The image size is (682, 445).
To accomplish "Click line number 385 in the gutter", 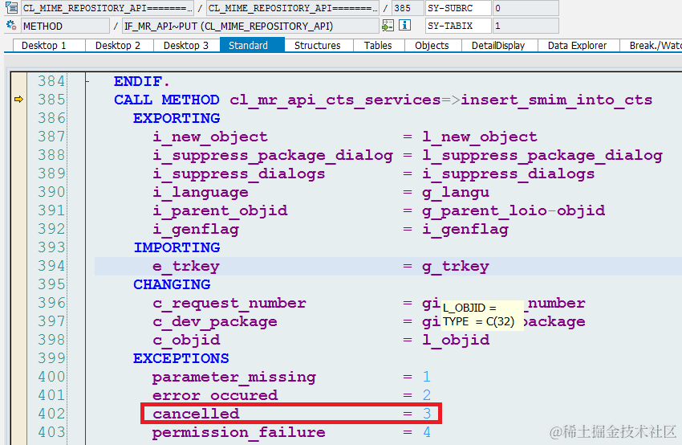I will point(51,100).
